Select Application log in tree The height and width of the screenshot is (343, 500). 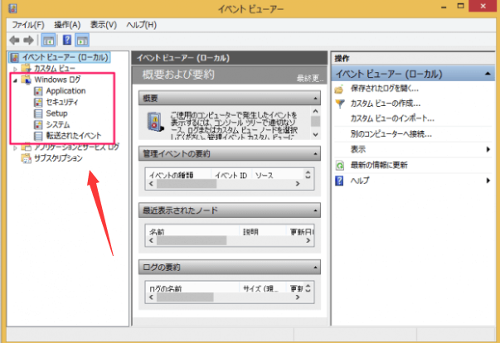pos(66,91)
